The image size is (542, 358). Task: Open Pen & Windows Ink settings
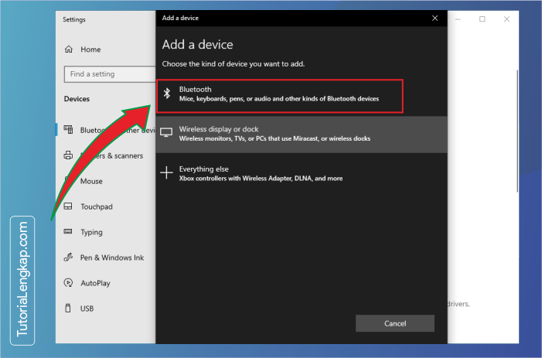pos(112,257)
